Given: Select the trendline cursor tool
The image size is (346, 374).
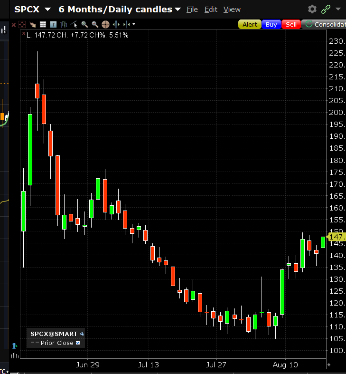Looking at the screenshot, I should [x=75, y=24].
